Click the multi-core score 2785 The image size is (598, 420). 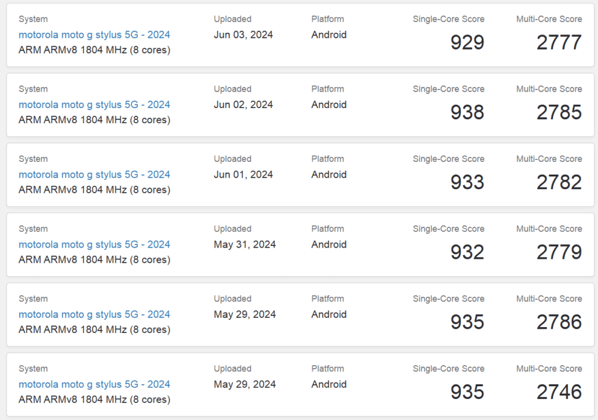[x=559, y=112]
